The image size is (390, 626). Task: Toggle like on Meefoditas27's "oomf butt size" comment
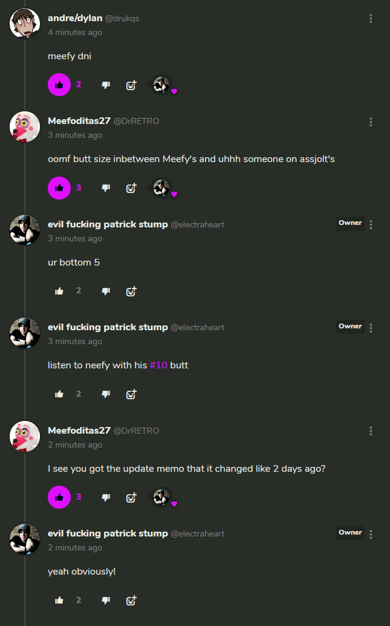(x=59, y=187)
